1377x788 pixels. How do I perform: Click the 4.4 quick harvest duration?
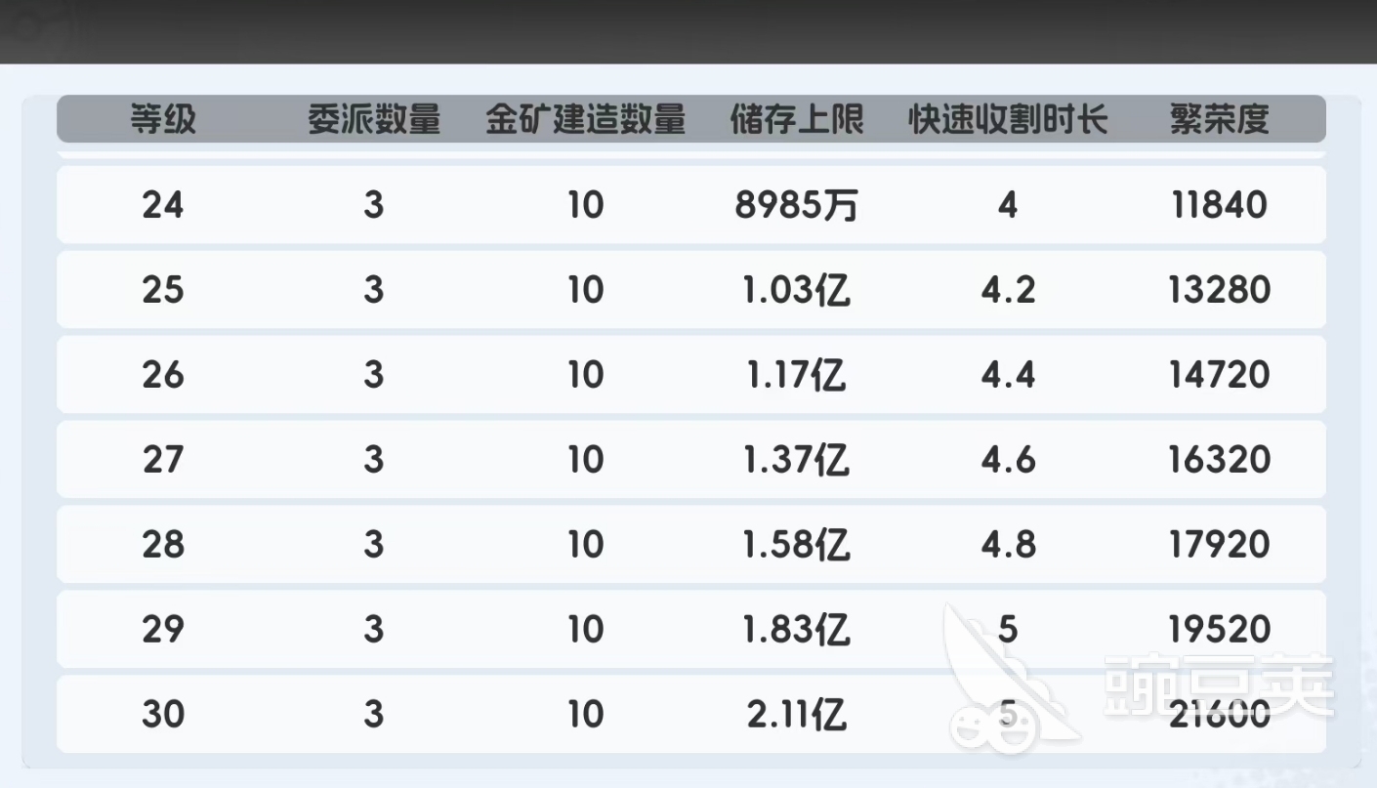pos(1008,375)
